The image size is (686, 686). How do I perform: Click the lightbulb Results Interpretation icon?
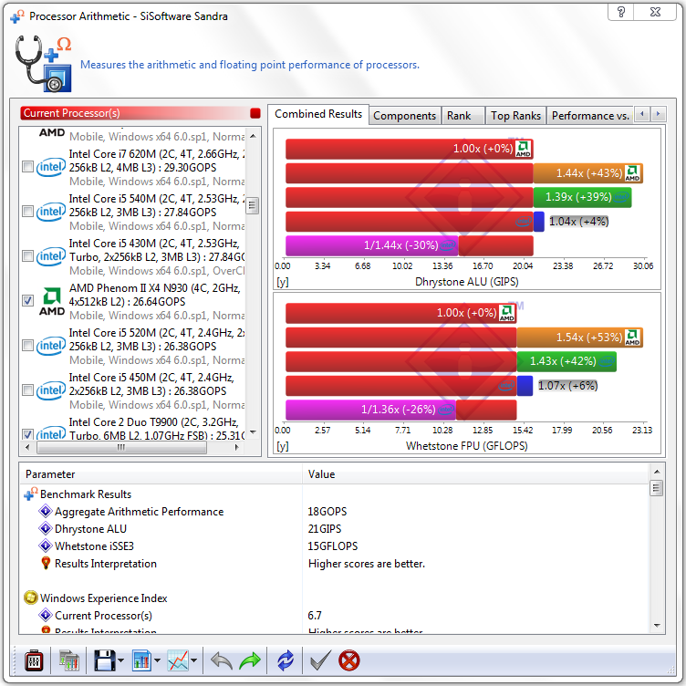[x=46, y=563]
